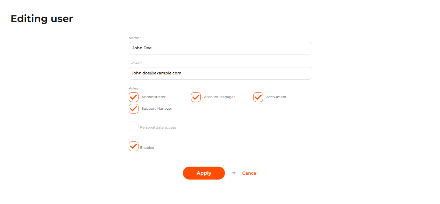Click the Account Manager label text
Image resolution: width=440 pixels, height=204 pixels.
coord(219,97)
